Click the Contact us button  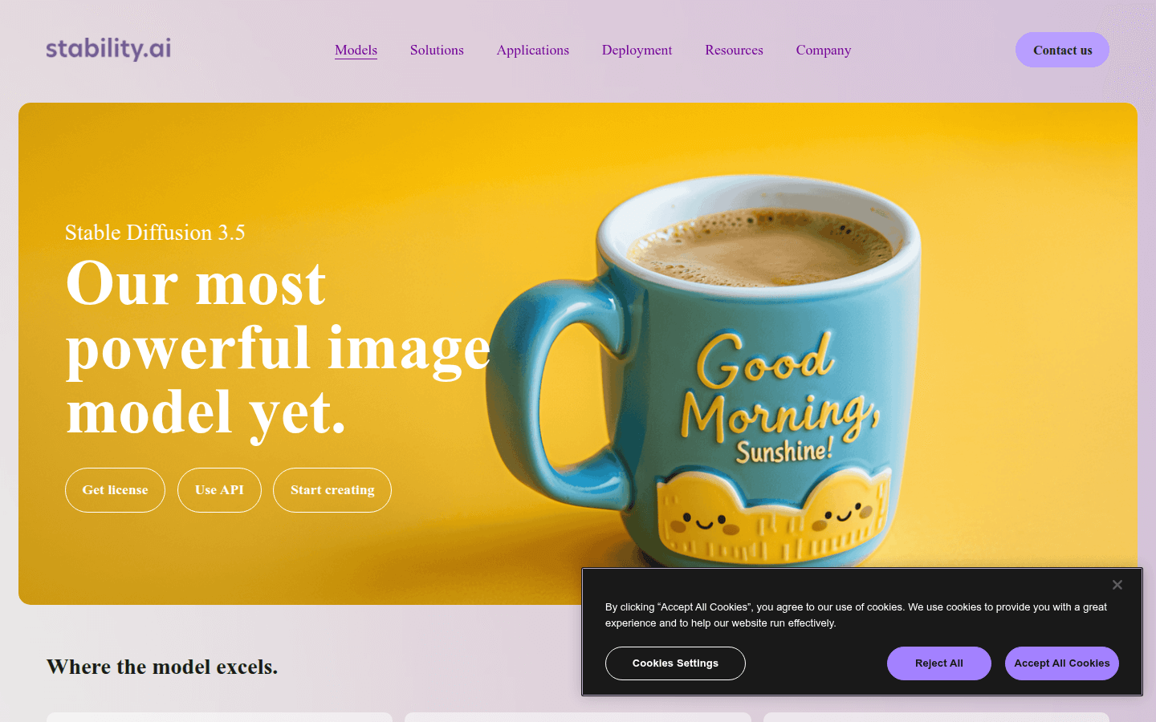click(1062, 50)
